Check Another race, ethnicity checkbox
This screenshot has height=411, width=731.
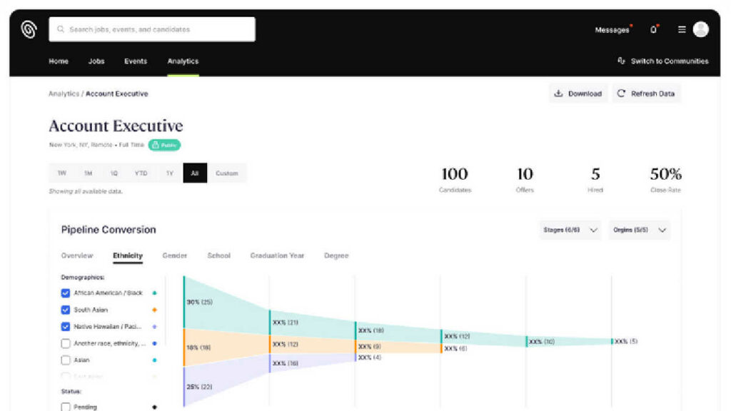(65, 343)
